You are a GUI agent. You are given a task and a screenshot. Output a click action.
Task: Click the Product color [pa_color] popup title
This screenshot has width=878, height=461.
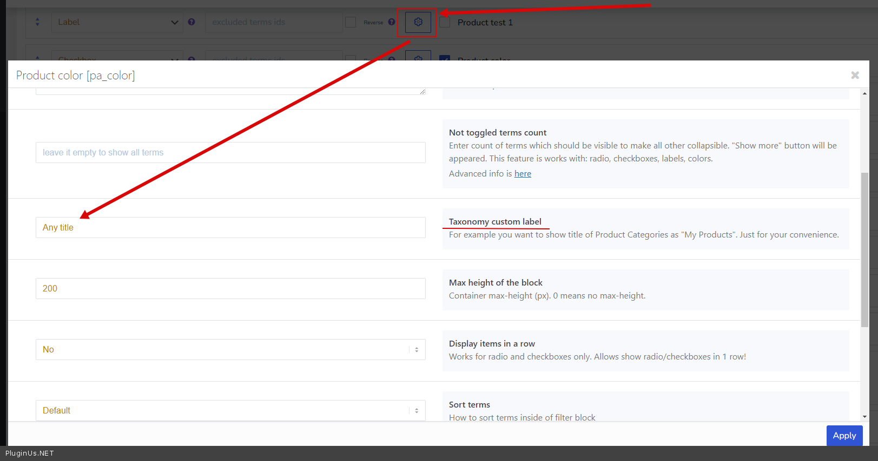[76, 76]
